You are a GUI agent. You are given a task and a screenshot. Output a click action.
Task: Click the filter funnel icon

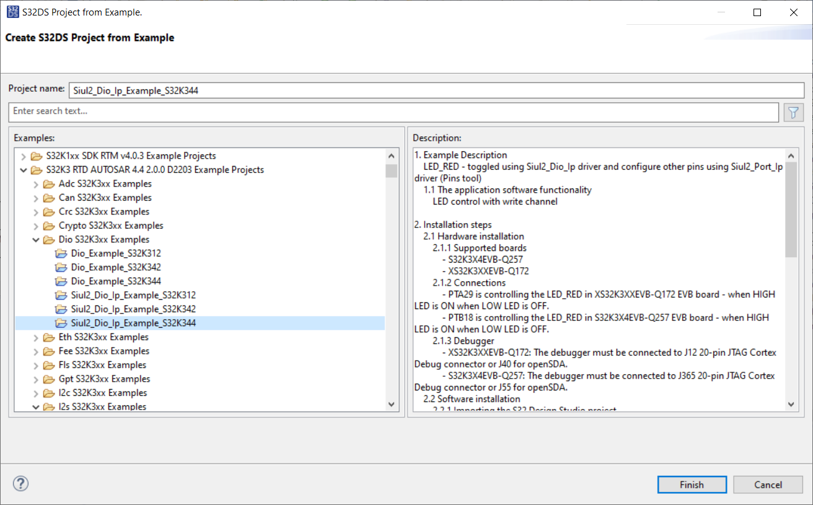point(793,112)
